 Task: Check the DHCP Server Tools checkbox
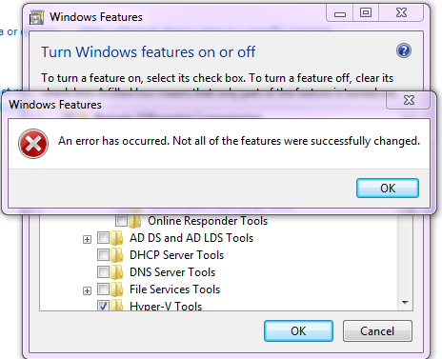point(103,254)
